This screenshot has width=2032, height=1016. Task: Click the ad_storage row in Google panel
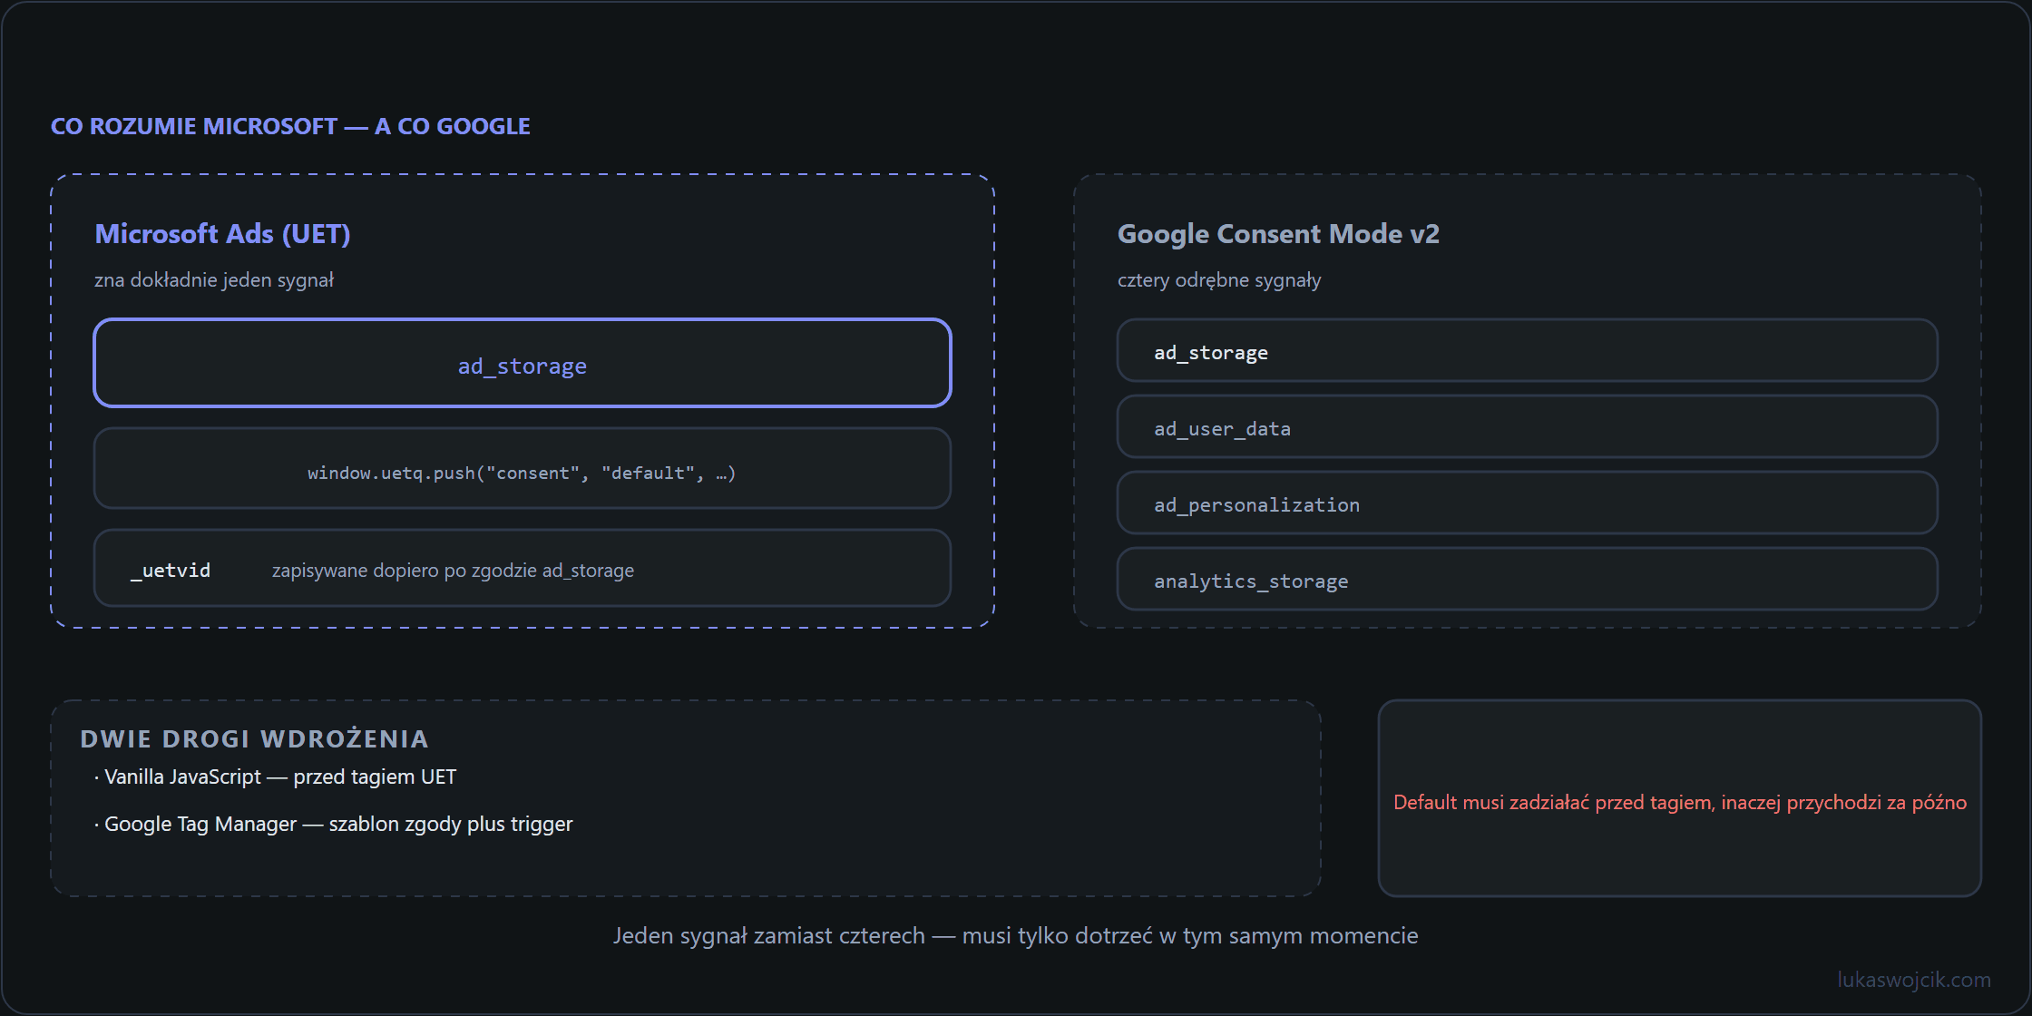(x=1528, y=350)
